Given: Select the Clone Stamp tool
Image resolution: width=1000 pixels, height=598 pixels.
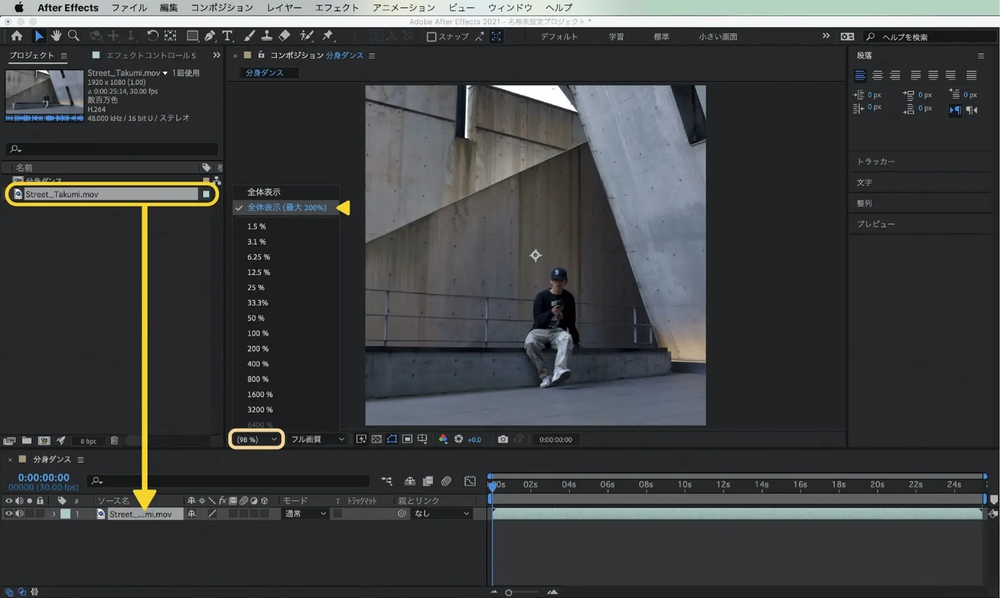Looking at the screenshot, I should (267, 36).
